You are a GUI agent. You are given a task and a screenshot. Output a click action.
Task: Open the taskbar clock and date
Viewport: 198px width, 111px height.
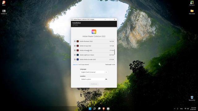coord(193,109)
